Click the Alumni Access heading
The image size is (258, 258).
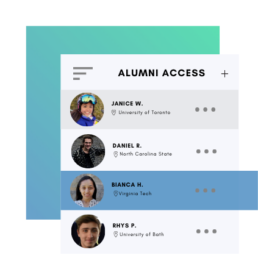[162, 73]
